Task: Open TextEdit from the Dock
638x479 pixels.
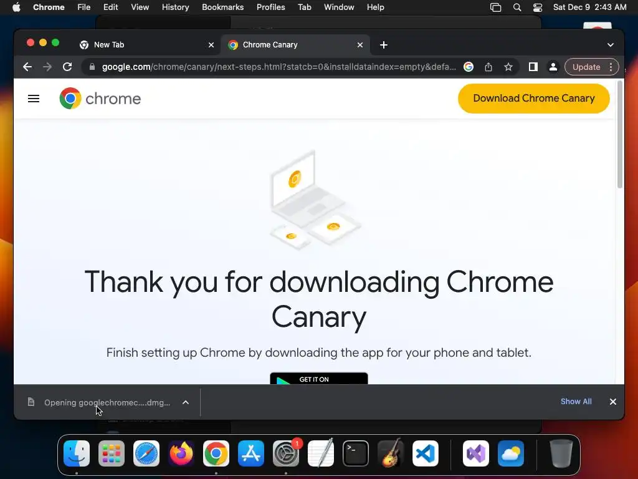Action: point(321,453)
